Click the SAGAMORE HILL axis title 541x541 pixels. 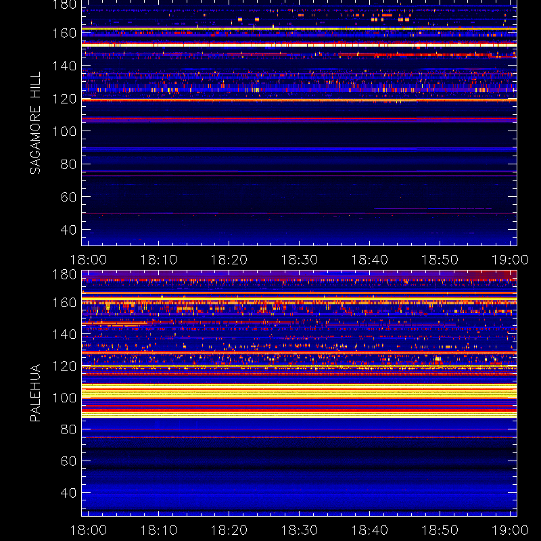pos(35,123)
